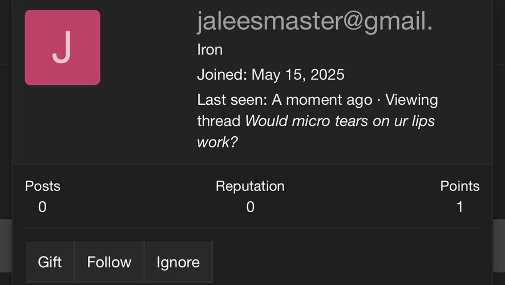Click the word "thread" before the italic title
505x285 pixels.
(x=219, y=121)
